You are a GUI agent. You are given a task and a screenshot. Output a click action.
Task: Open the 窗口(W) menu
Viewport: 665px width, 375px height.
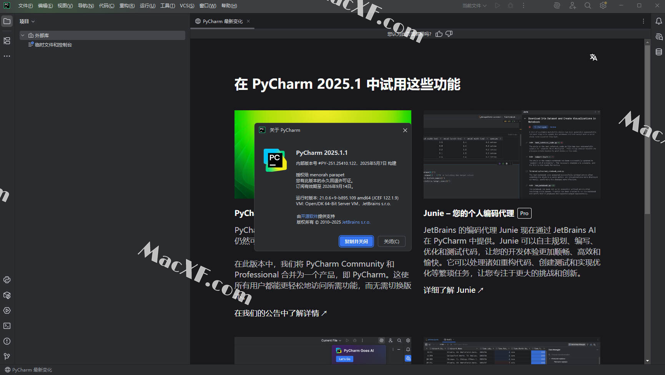click(x=208, y=5)
